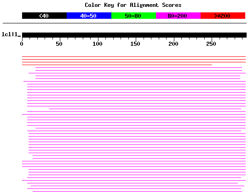Click the magenta 80-200 score key
Screen dimensions: 248x193
178,16
